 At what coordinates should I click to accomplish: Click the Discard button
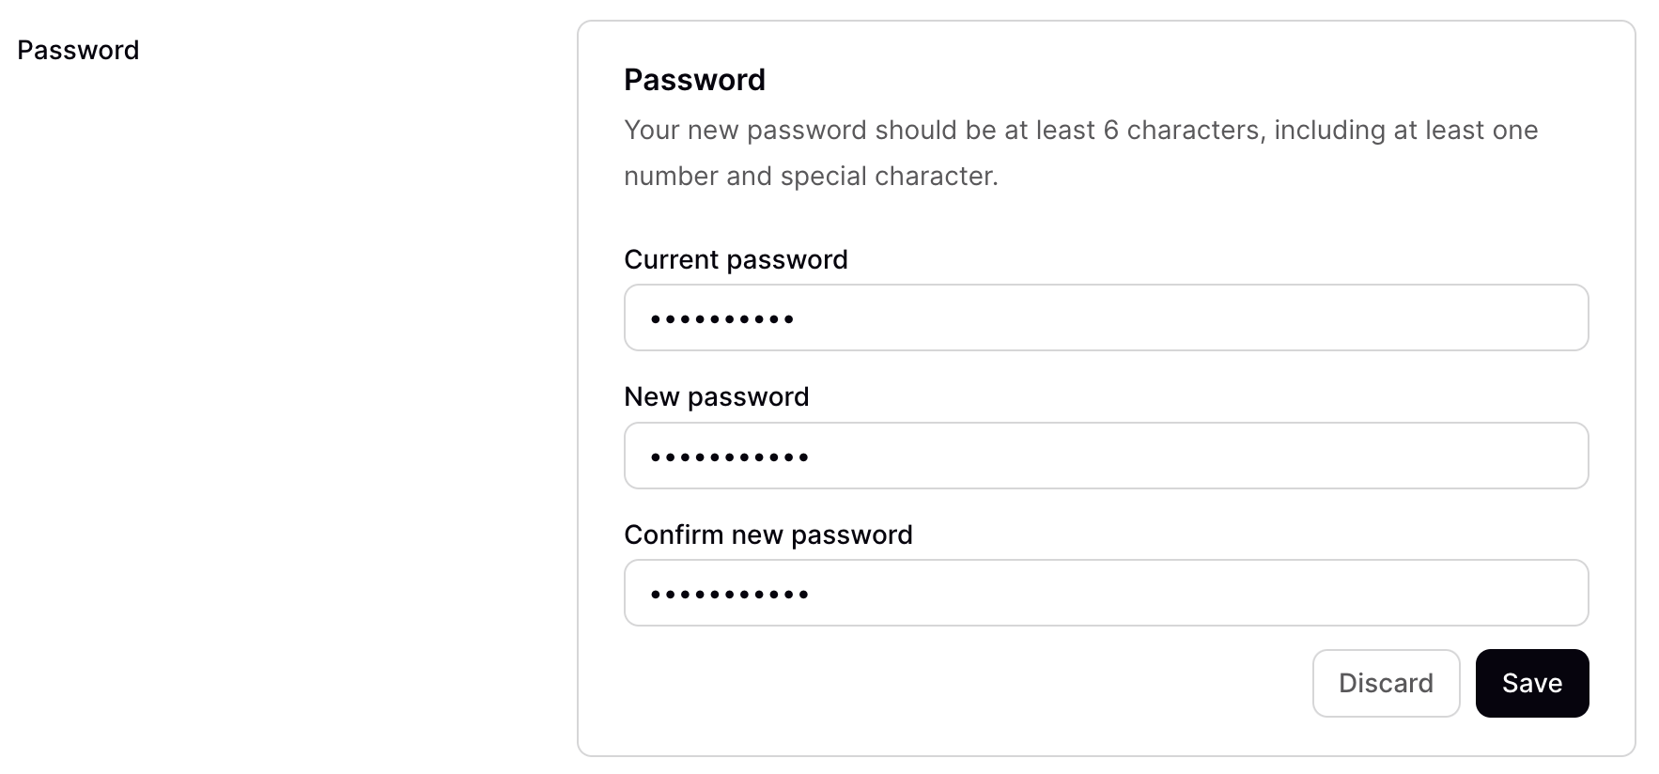(1386, 683)
